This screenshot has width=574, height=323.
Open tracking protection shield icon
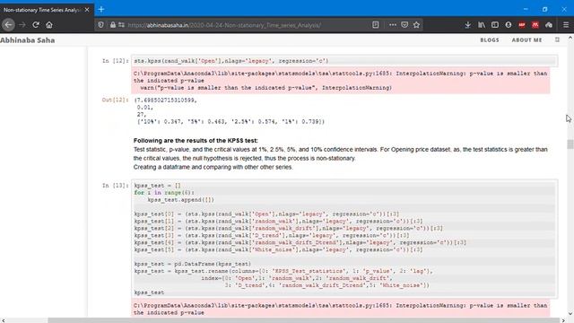(101, 25)
